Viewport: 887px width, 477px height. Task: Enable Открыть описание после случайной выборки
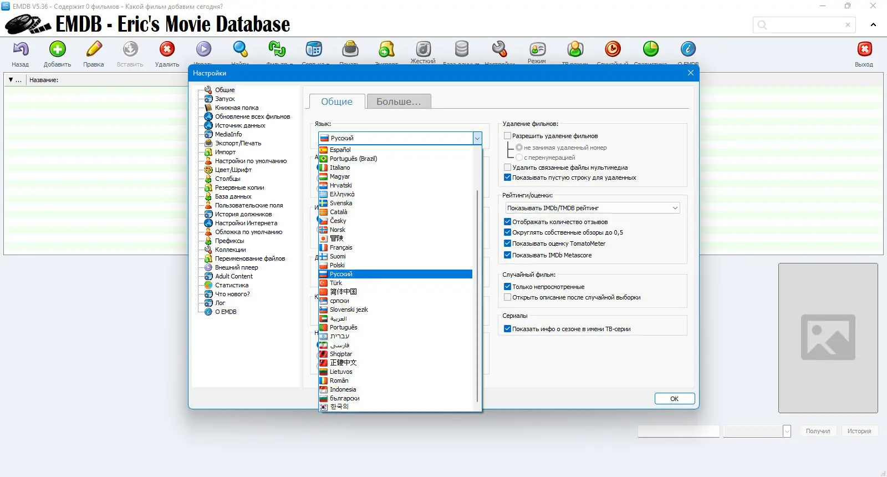[507, 297]
